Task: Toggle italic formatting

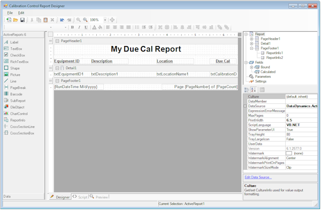Action: coord(79,27)
